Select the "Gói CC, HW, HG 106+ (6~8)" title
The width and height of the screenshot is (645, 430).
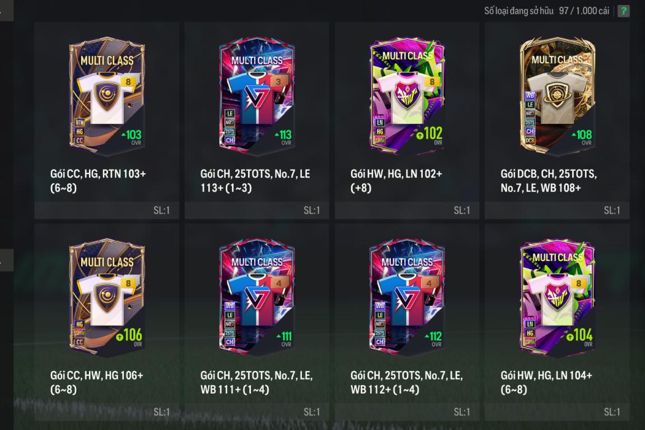pyautogui.click(x=97, y=382)
